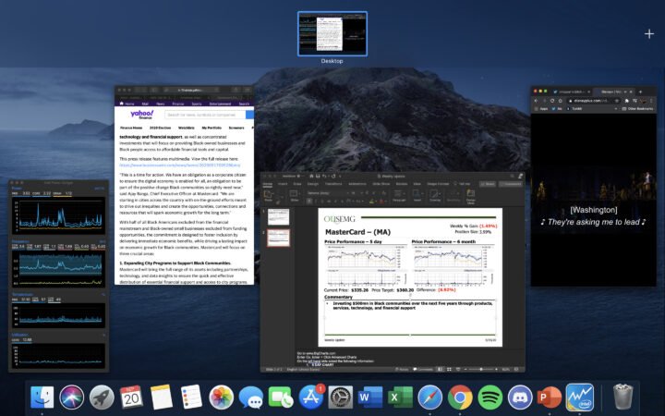Select Watchlists in Yahoo Finance navigation

point(187,128)
